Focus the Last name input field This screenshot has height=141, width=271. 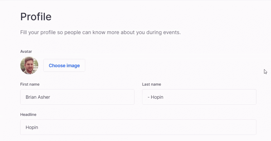(x=199, y=97)
